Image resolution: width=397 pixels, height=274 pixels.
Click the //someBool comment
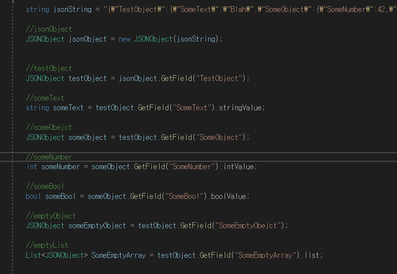click(x=45, y=186)
